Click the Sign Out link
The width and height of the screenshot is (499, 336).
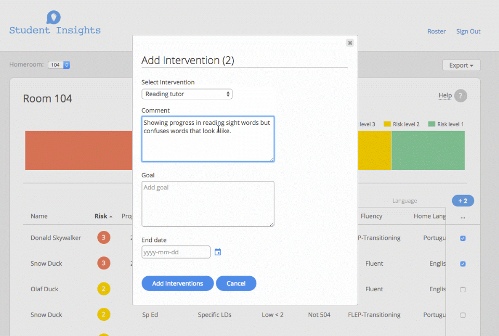[x=468, y=31]
